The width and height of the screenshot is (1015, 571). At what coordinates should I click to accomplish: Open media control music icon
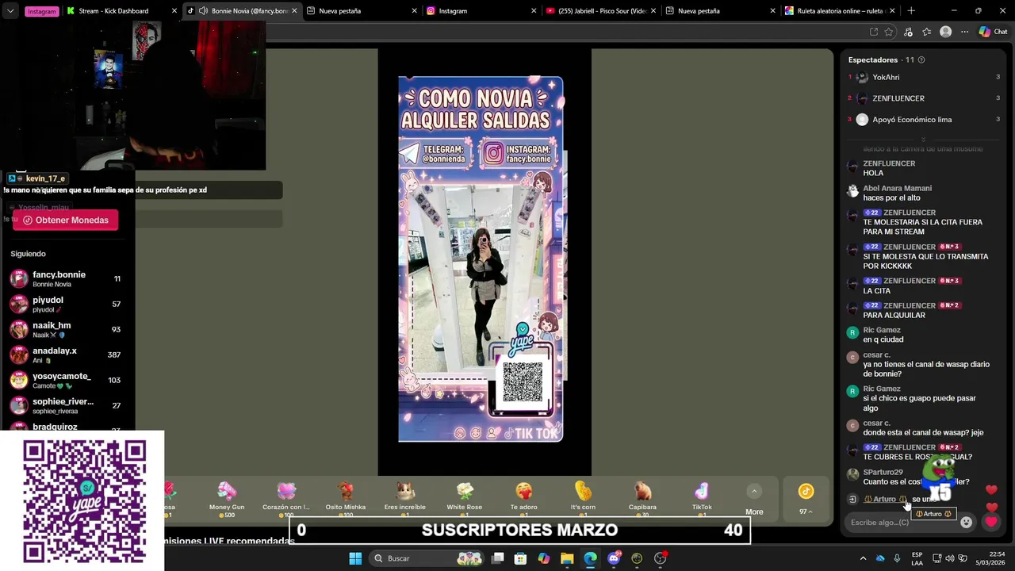[x=908, y=32]
